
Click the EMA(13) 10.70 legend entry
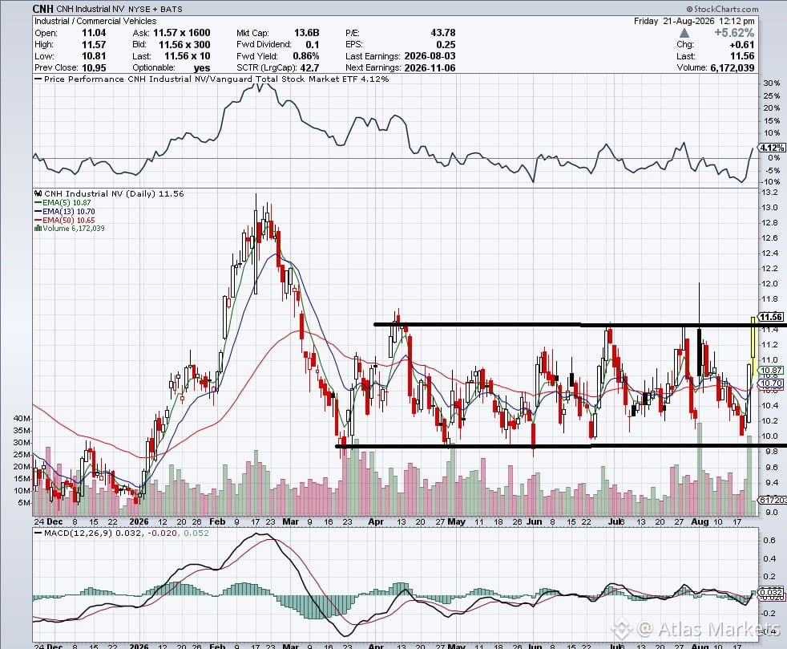pos(64,212)
